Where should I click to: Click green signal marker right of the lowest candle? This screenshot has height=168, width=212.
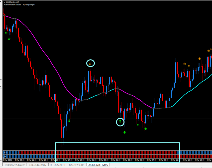69,121
